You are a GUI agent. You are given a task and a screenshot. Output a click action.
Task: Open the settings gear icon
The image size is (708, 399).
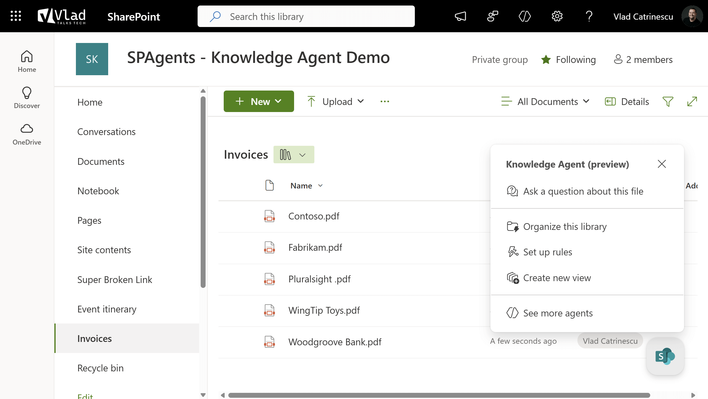[x=557, y=16]
